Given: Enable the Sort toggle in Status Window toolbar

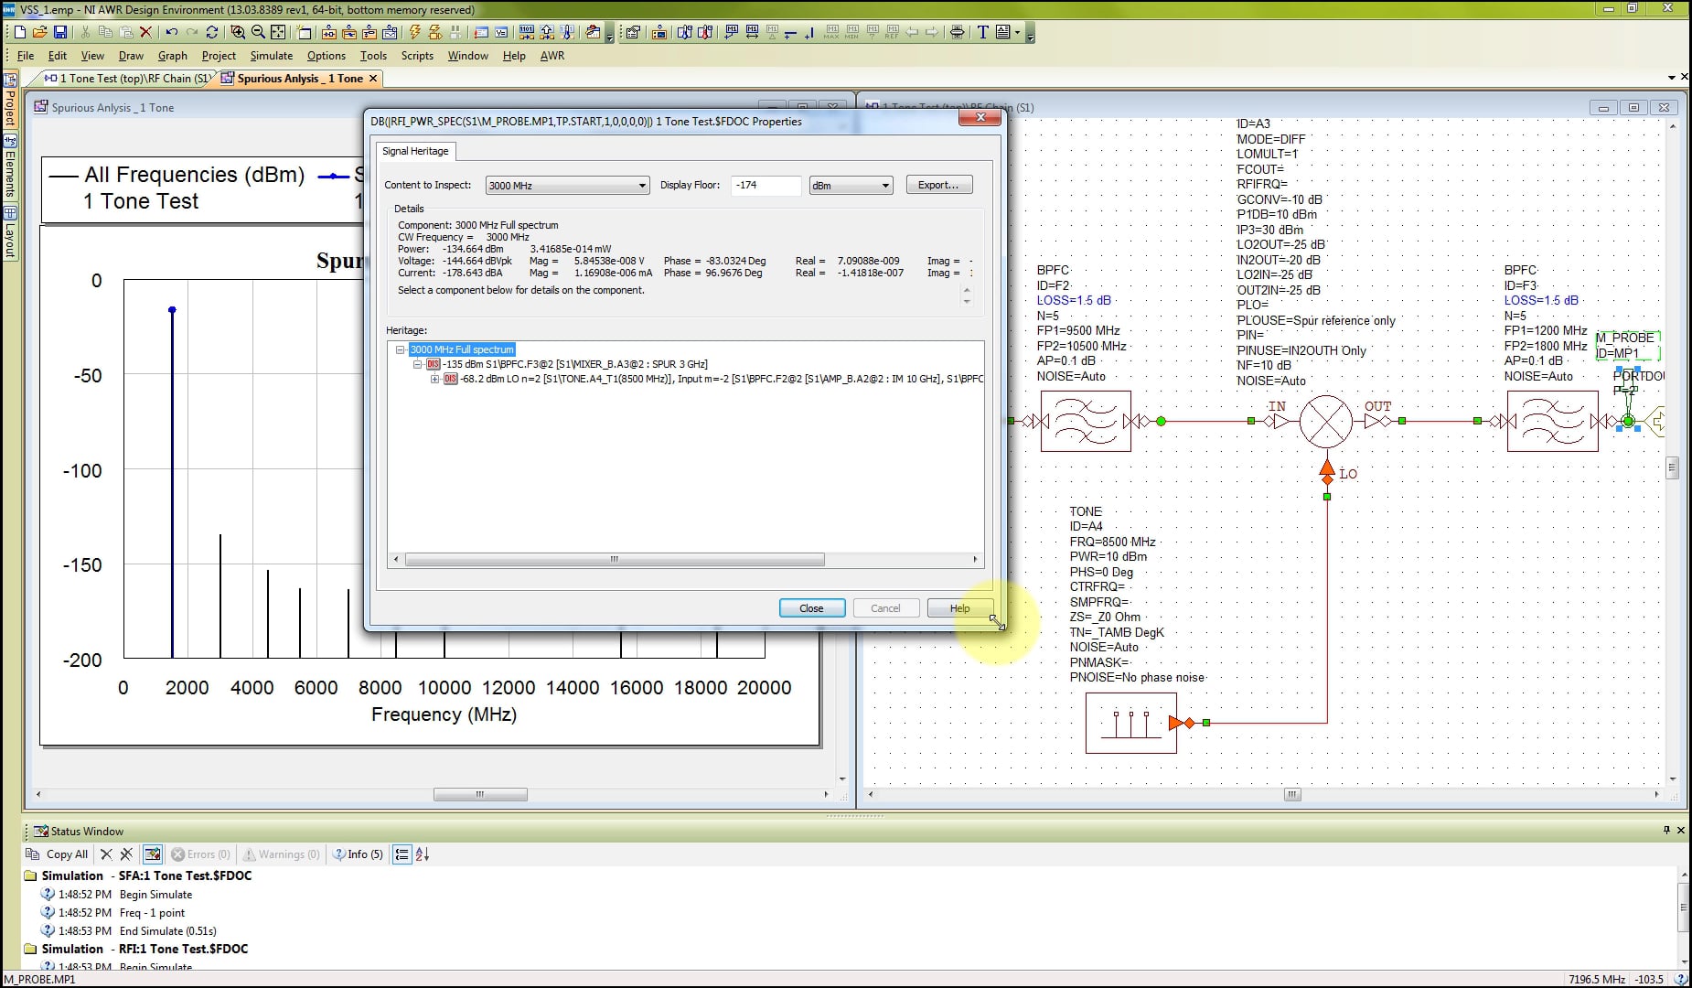Looking at the screenshot, I should (422, 854).
